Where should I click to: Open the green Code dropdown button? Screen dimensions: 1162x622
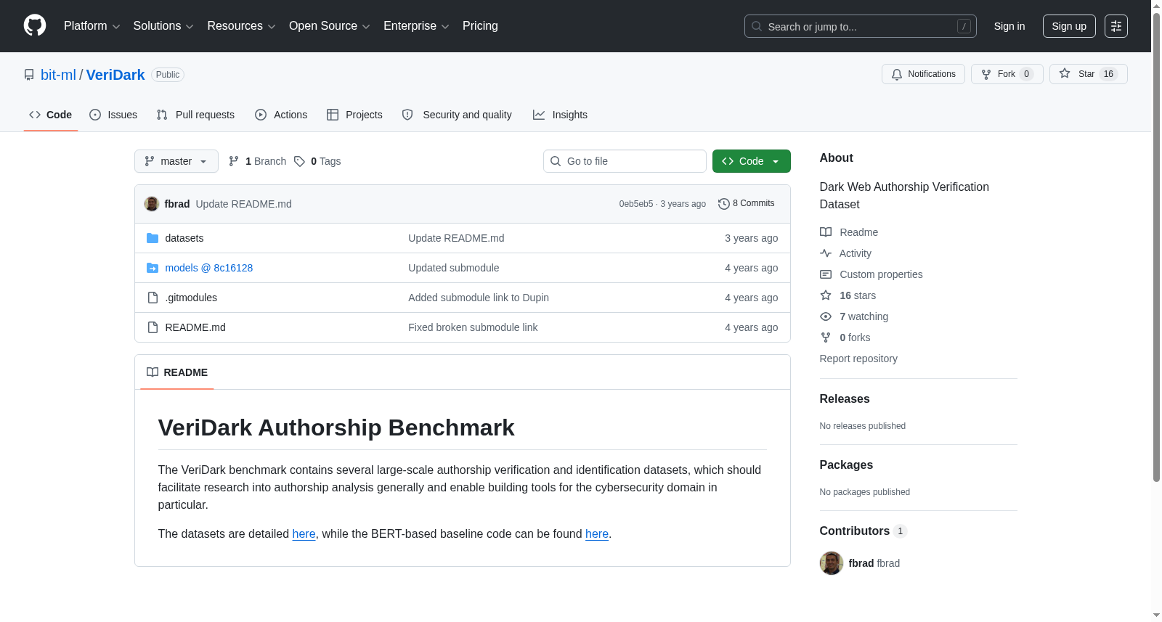[x=751, y=161]
